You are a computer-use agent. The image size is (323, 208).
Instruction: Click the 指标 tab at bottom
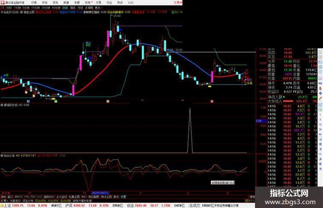coord(3,197)
